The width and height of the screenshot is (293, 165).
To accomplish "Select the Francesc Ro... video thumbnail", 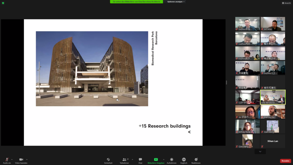I will (x=273, y=112).
